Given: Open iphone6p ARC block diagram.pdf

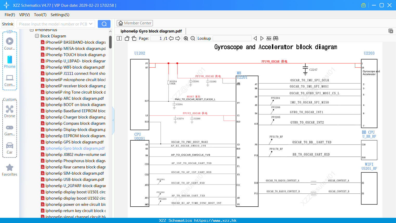Looking at the screenshot, I should 72,99.
